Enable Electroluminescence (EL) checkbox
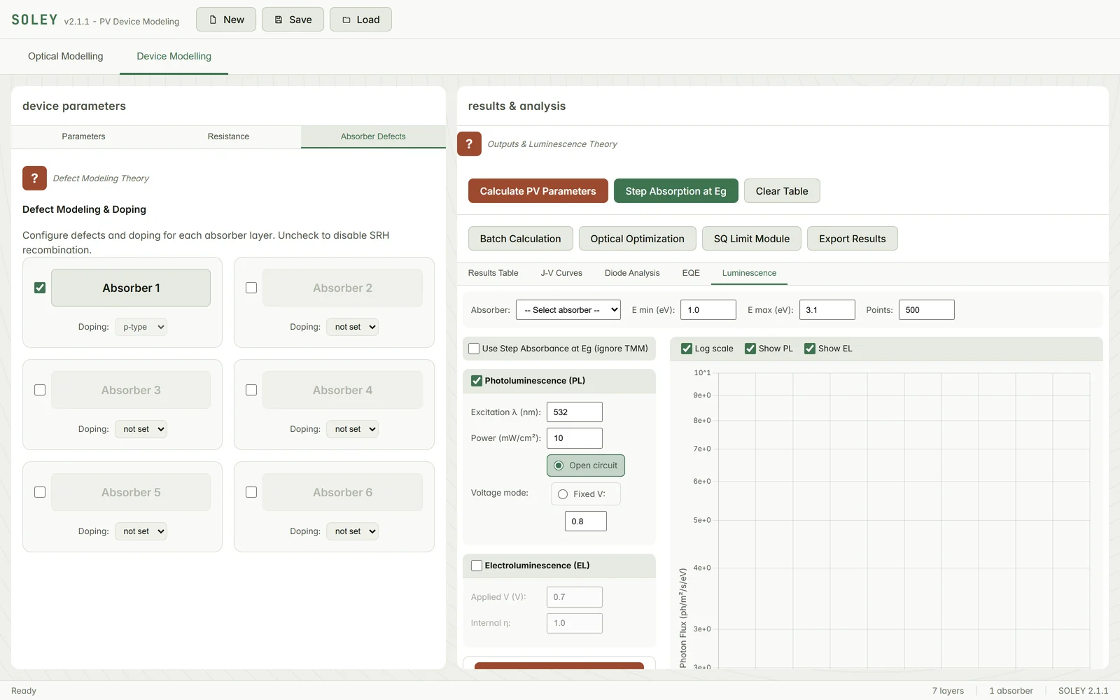Screen dimensions: 1120x700 point(477,566)
